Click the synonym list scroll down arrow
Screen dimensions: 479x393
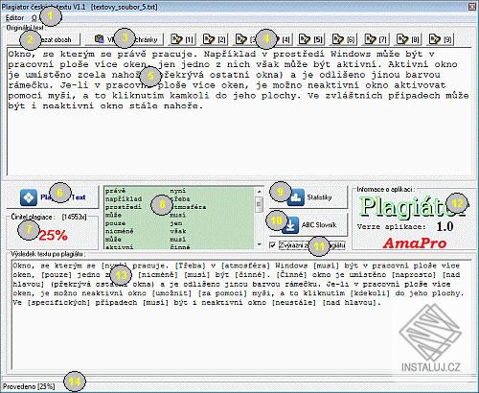(x=259, y=244)
